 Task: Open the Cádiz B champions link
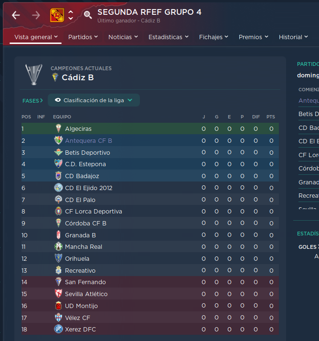click(78, 77)
